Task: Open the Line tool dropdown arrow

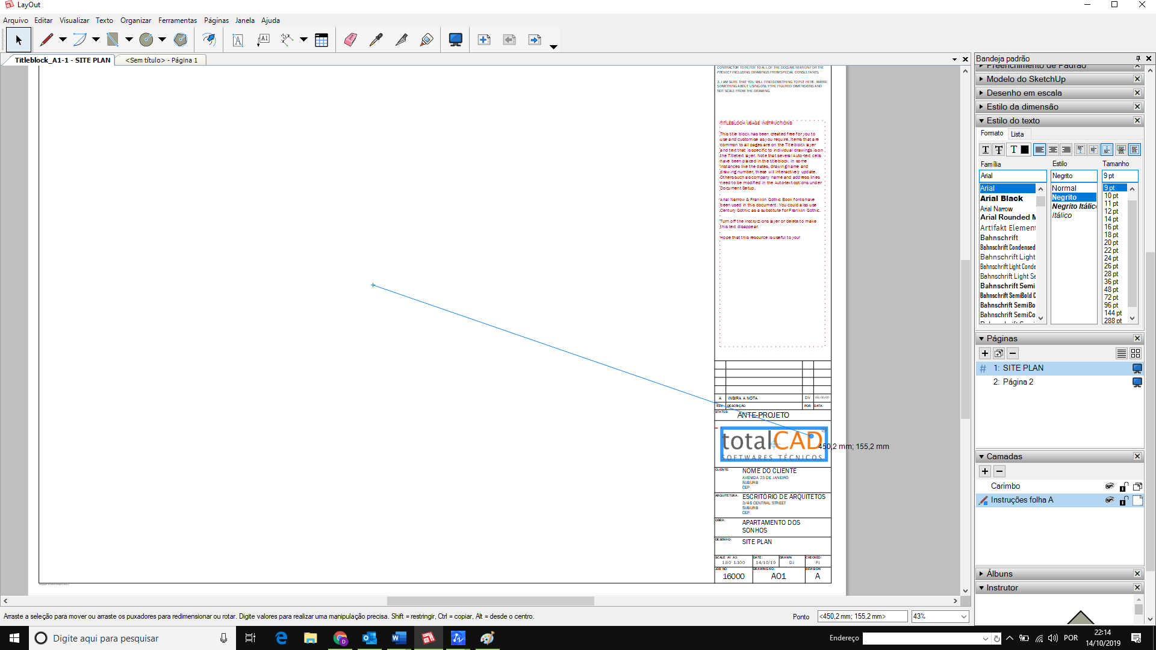Action: (63, 40)
